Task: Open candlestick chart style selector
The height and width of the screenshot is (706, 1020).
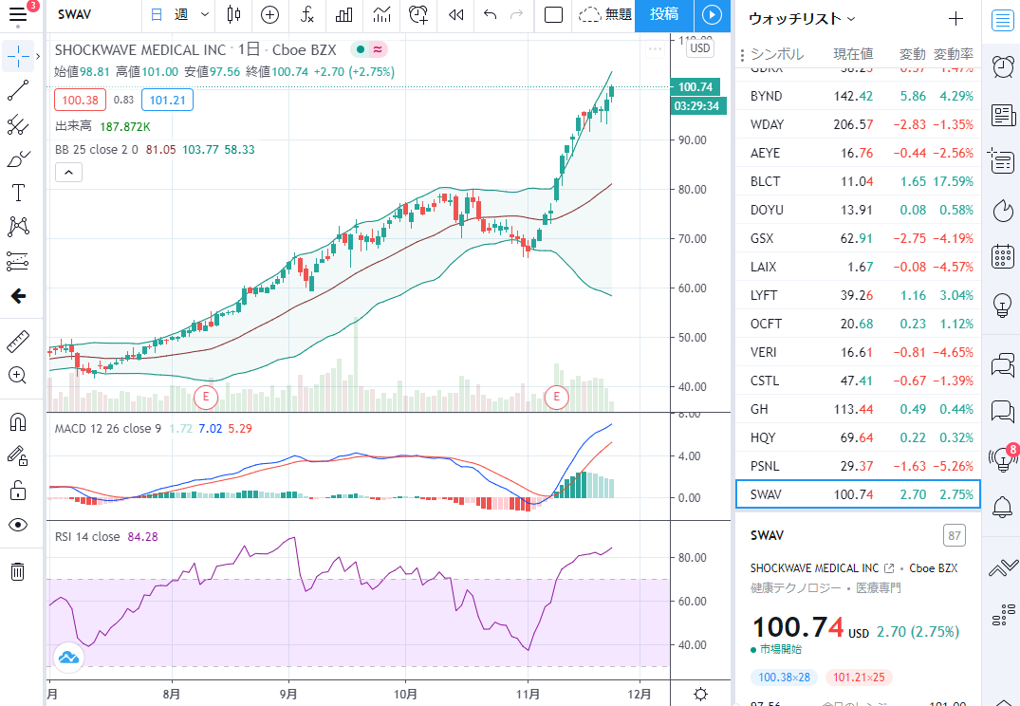Action: tap(234, 14)
